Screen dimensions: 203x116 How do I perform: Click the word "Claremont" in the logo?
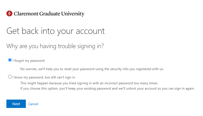[26, 14]
